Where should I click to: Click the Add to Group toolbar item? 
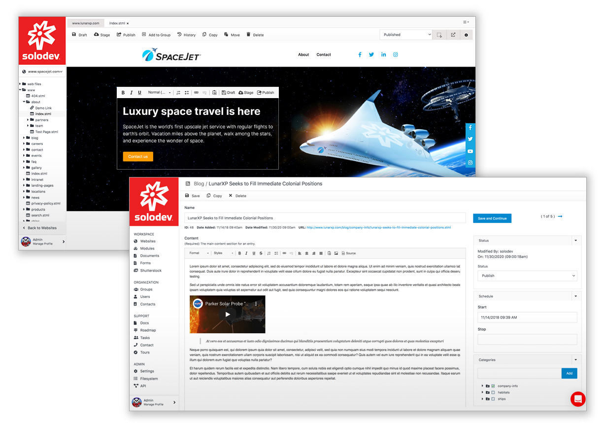click(x=156, y=35)
